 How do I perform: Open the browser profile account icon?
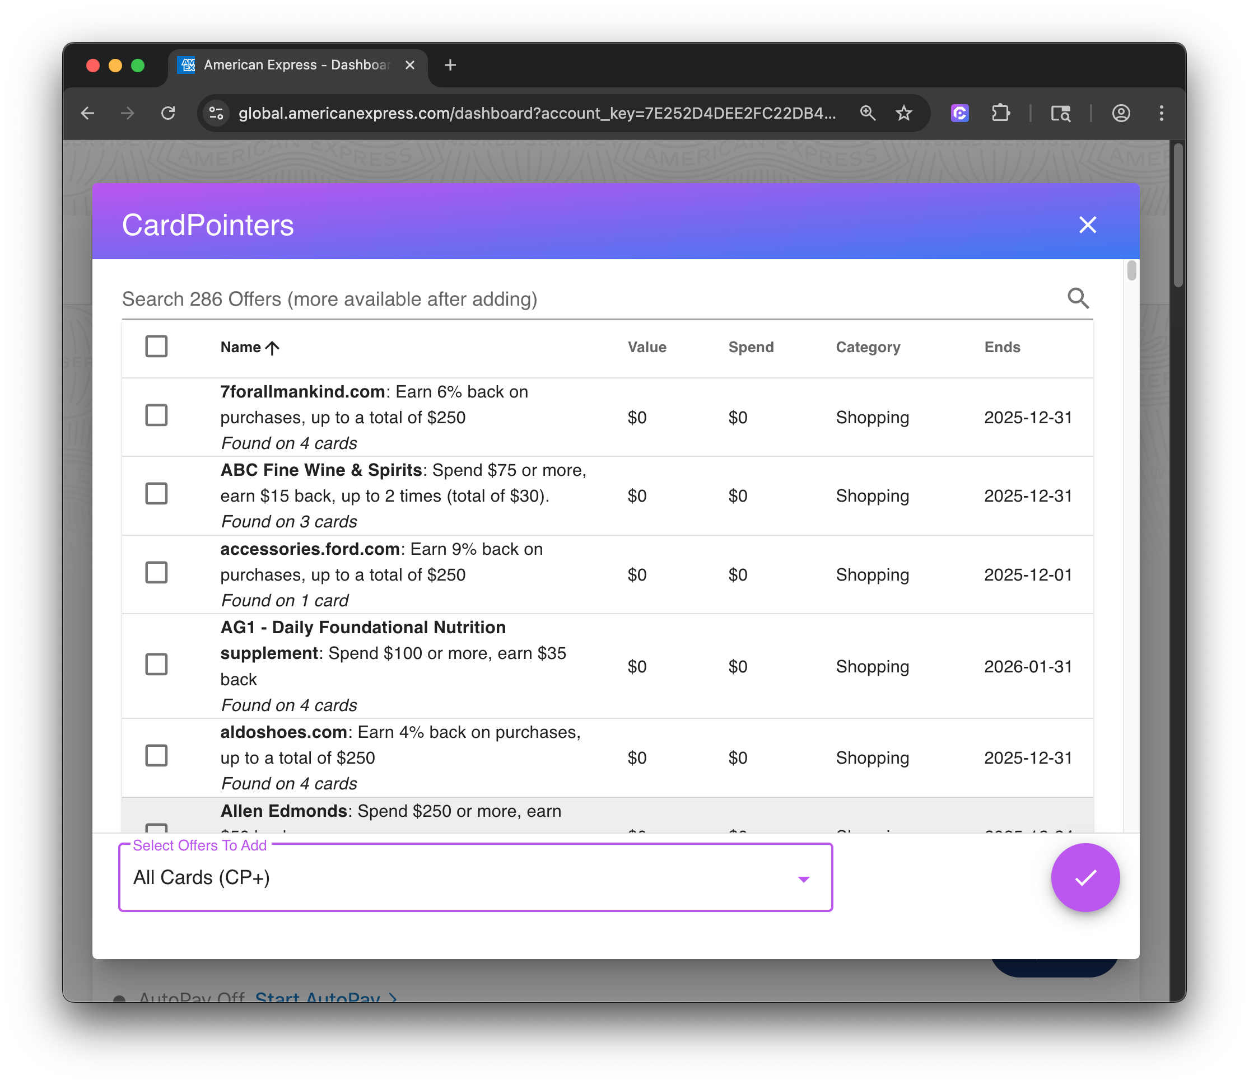coord(1121,113)
